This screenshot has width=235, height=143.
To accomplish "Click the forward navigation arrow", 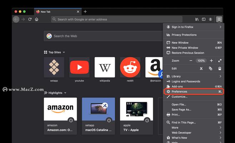I will point(23,19).
